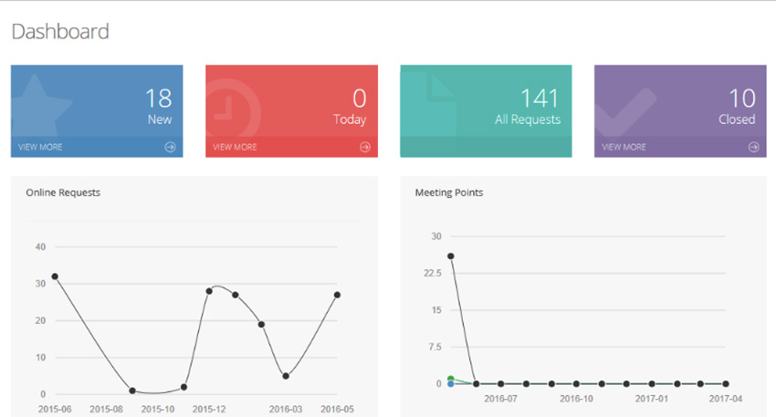Image resolution: width=776 pixels, height=417 pixels.
Task: Click the arrow icon on All Requests card
Action: (x=559, y=147)
